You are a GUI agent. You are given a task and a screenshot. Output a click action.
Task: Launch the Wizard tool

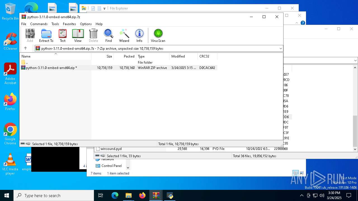tap(124, 36)
